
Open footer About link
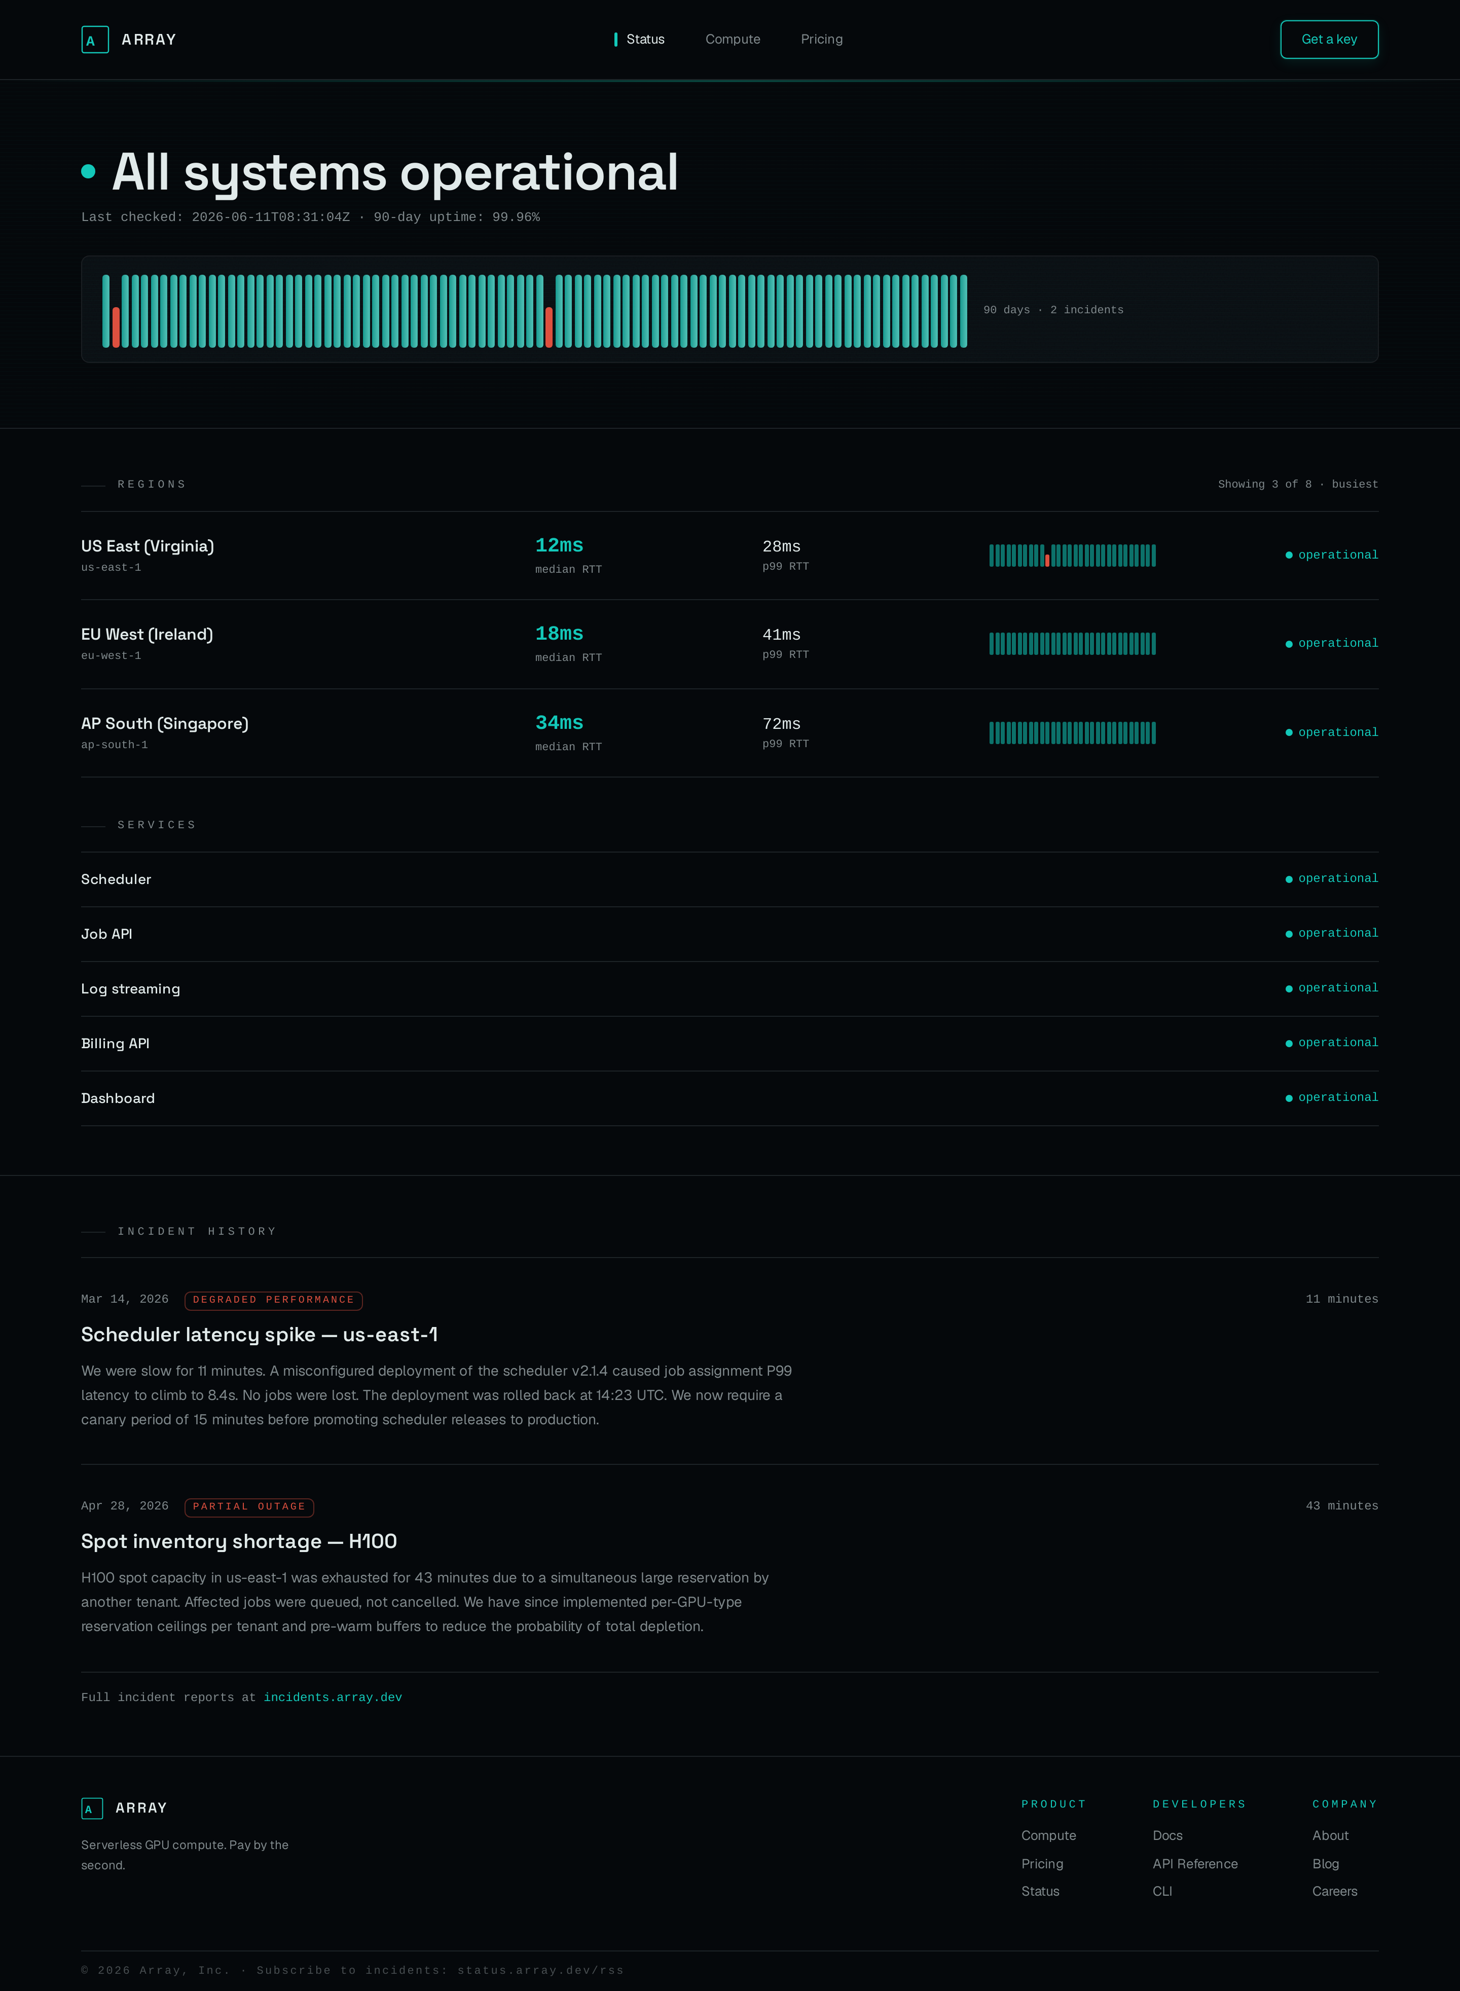(x=1330, y=1835)
